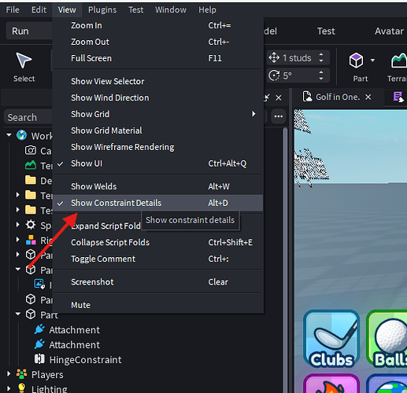Expand the SpawnLocation gear row
Viewport: 407px width, 393px height.
(18, 225)
